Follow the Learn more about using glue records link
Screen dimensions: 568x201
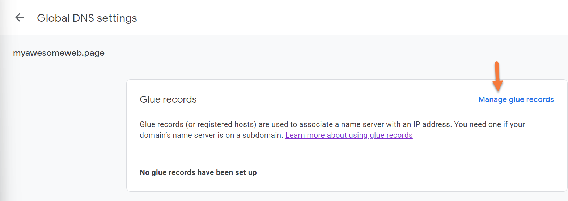(349, 135)
